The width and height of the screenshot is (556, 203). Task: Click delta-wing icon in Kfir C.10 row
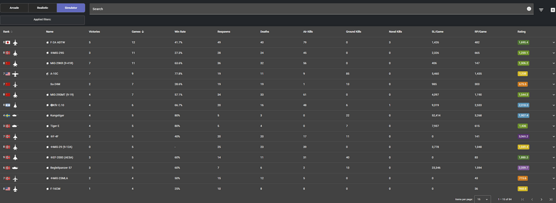[15, 106]
